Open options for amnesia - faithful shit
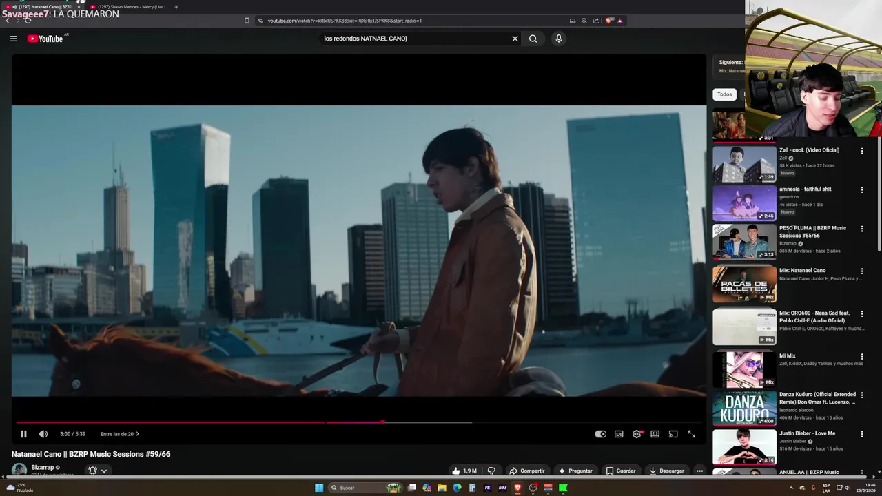Viewport: 882px width, 496px height. 861,190
